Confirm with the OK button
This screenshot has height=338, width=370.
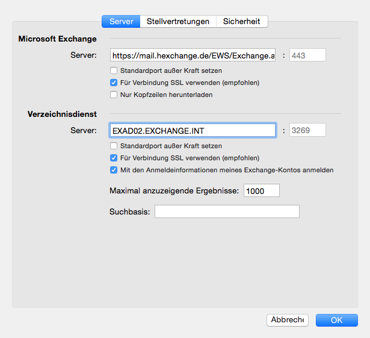click(337, 320)
